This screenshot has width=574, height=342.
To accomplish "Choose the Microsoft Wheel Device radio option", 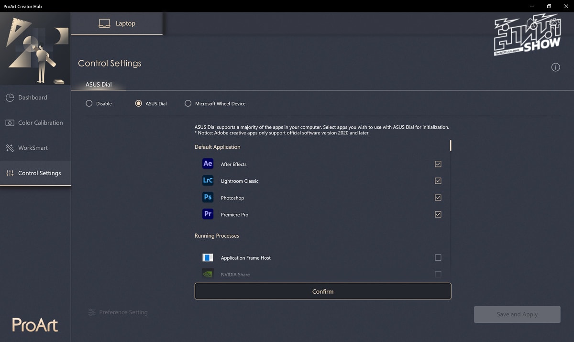I will coord(188,103).
